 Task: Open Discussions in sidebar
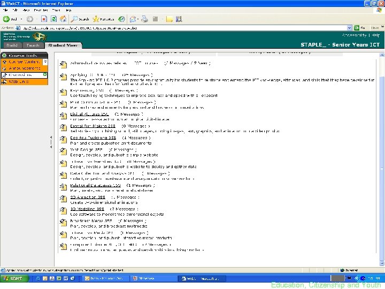click(20, 75)
